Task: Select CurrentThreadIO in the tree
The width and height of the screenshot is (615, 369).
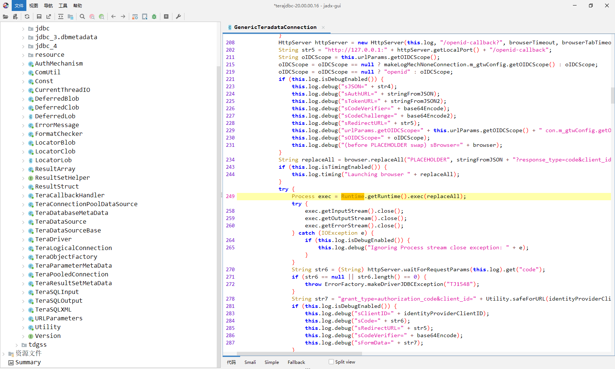Action: [x=63, y=90]
